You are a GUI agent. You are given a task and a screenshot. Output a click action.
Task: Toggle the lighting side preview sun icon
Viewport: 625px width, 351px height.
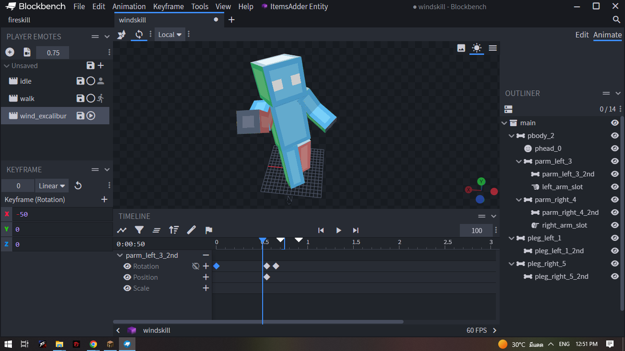477,48
